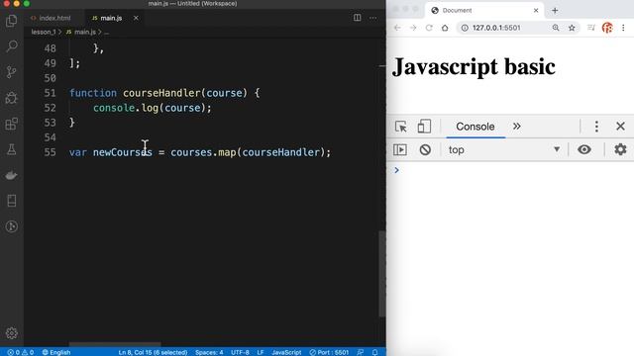Screen dimensions: 634x356
Task: Clear the console
Action: pyautogui.click(x=425, y=149)
